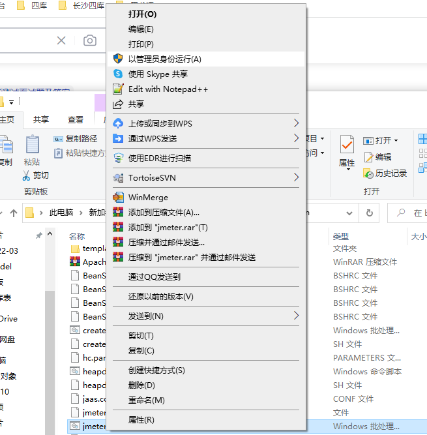Viewport: 427px width, 435px height.
Task: Click the WinMerge icon
Action: [x=118, y=197]
